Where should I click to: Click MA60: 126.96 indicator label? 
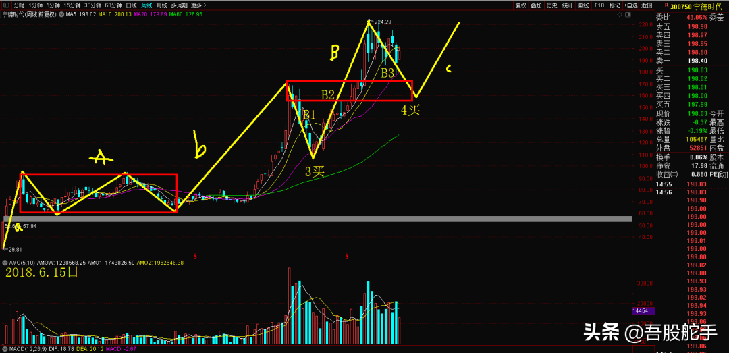[x=186, y=14]
